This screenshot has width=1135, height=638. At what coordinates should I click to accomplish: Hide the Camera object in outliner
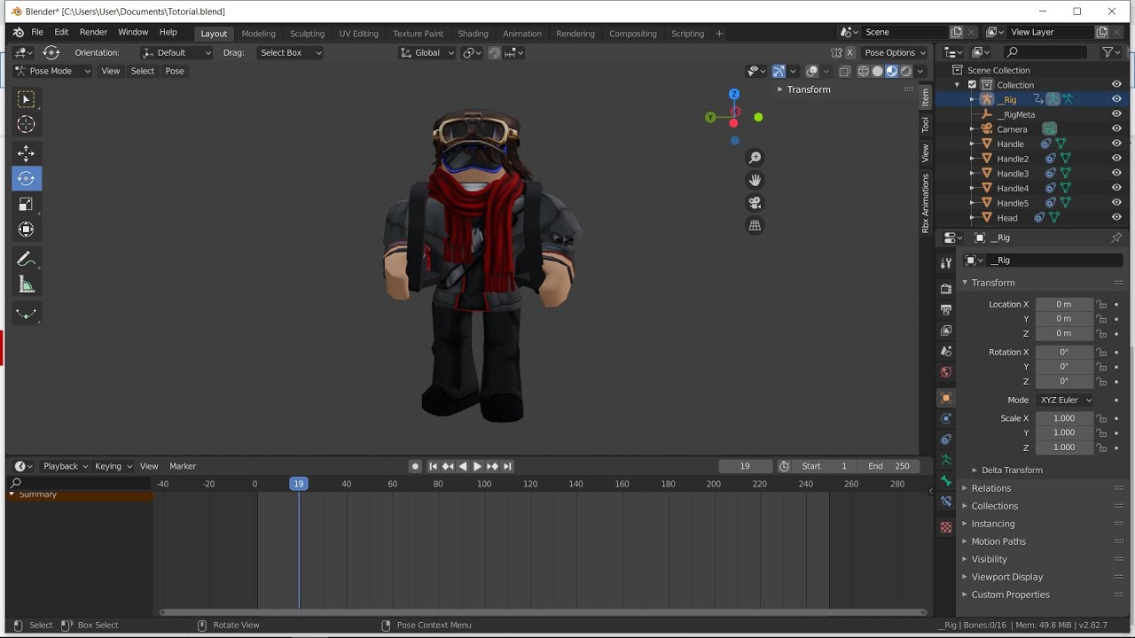point(1116,129)
